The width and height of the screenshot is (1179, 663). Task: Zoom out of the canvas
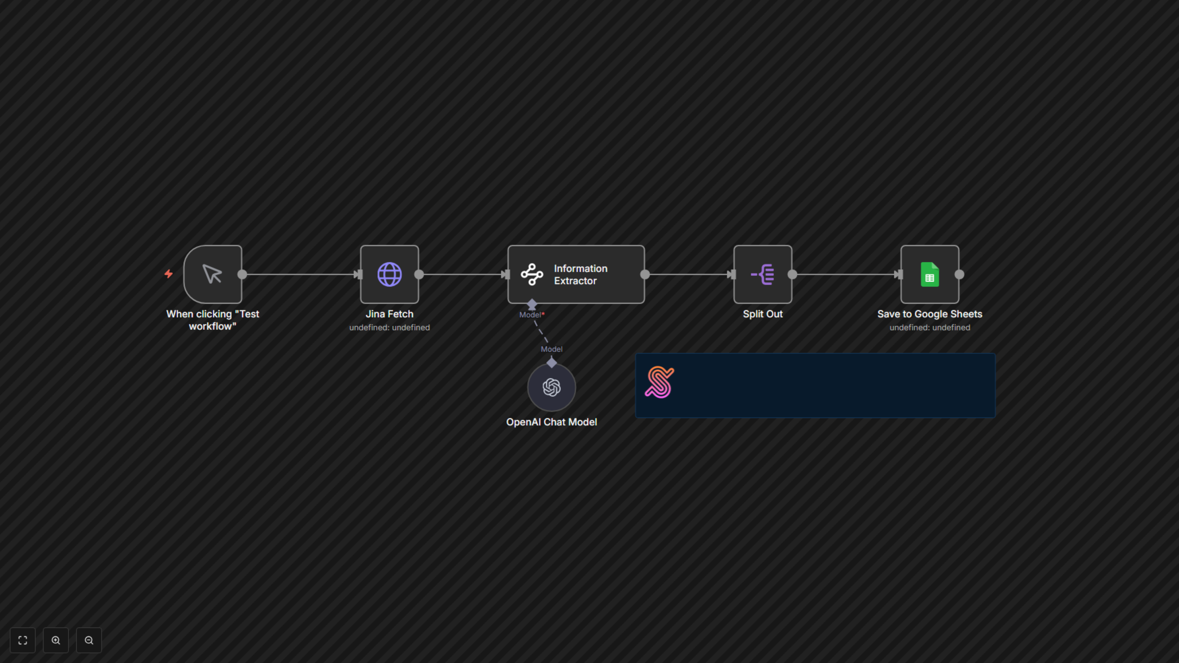[89, 640]
